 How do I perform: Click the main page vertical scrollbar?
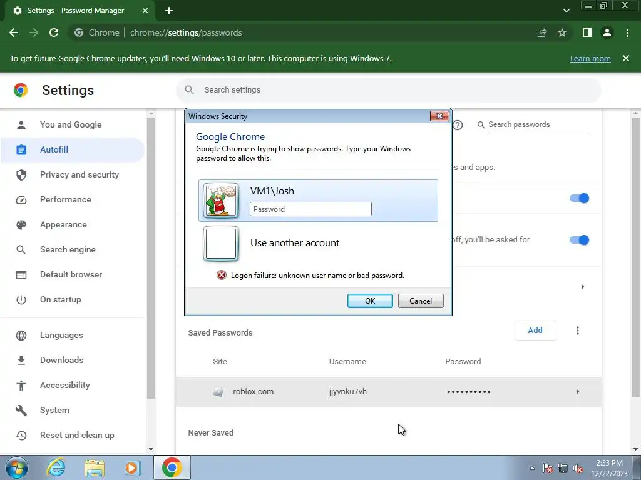click(x=636, y=257)
